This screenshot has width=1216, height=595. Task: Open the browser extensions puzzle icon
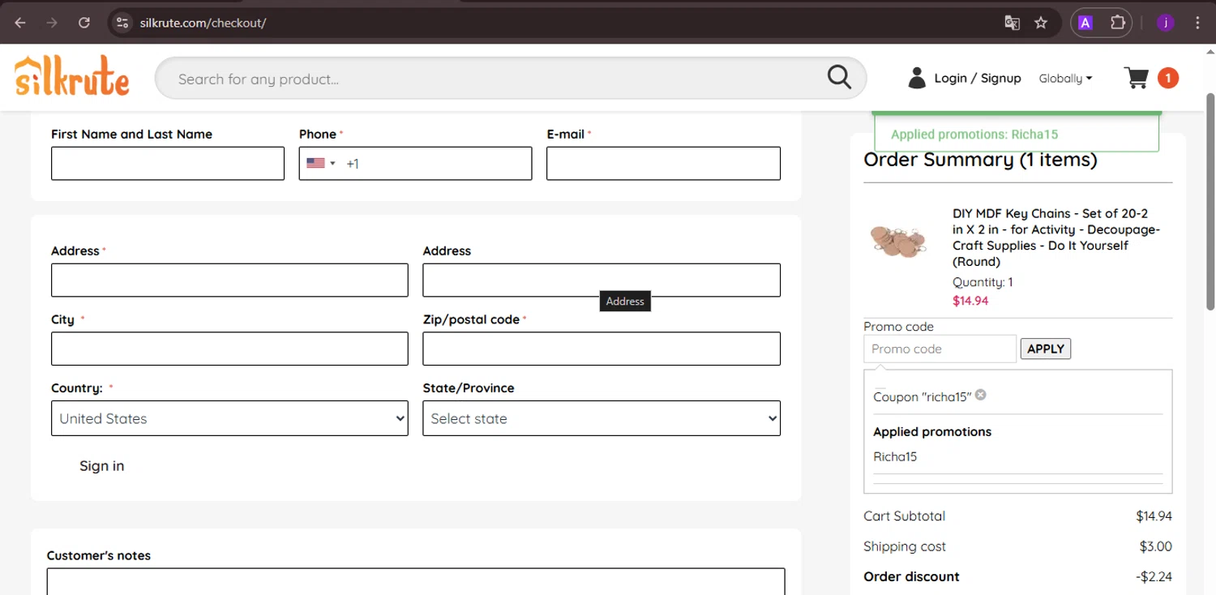(1118, 23)
